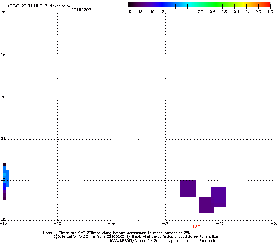Screen dimensions: 277x243
Task: Click the -0.6 color scale label
Action: click(211, 12)
